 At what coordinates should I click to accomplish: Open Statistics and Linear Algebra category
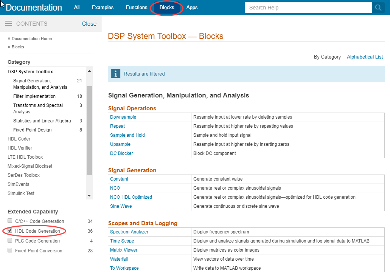[x=42, y=121]
